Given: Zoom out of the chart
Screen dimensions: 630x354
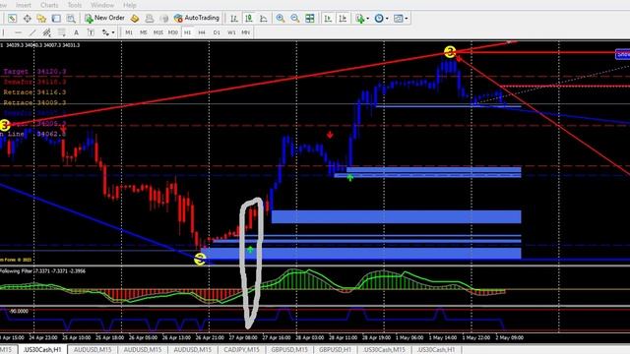Looking at the screenshot, I should (295, 18).
